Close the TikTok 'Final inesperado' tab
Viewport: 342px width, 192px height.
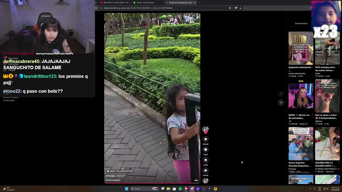tap(195, 3)
